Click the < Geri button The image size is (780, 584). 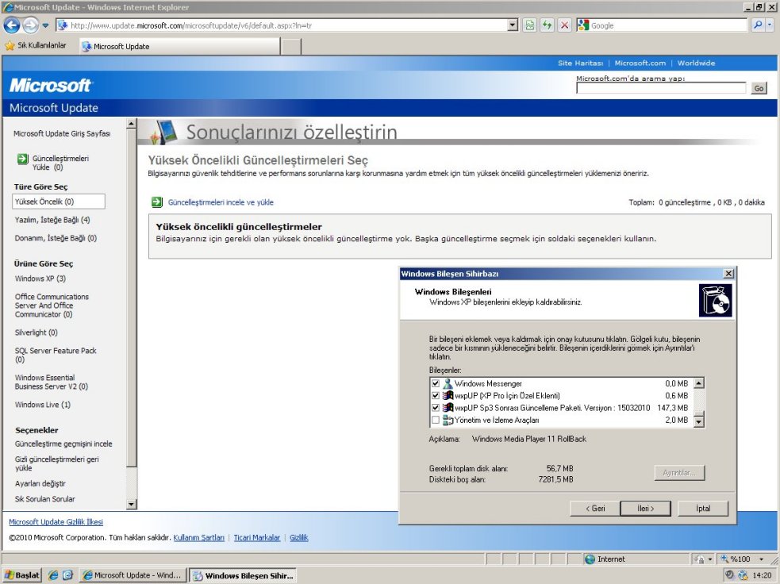(595, 509)
